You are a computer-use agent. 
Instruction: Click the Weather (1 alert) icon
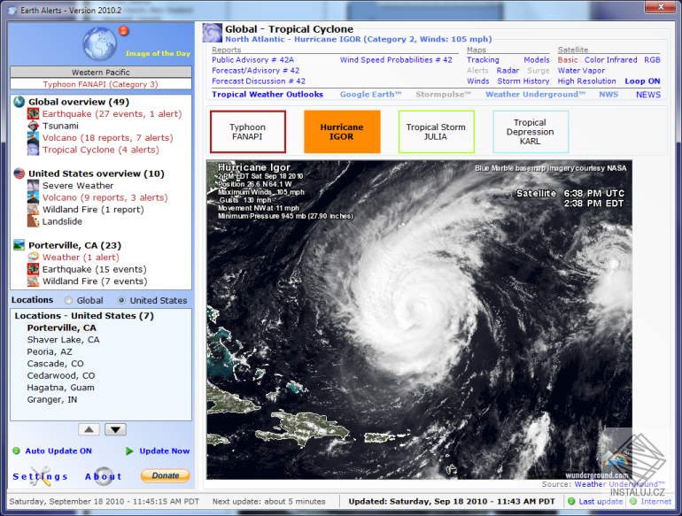tap(34, 258)
